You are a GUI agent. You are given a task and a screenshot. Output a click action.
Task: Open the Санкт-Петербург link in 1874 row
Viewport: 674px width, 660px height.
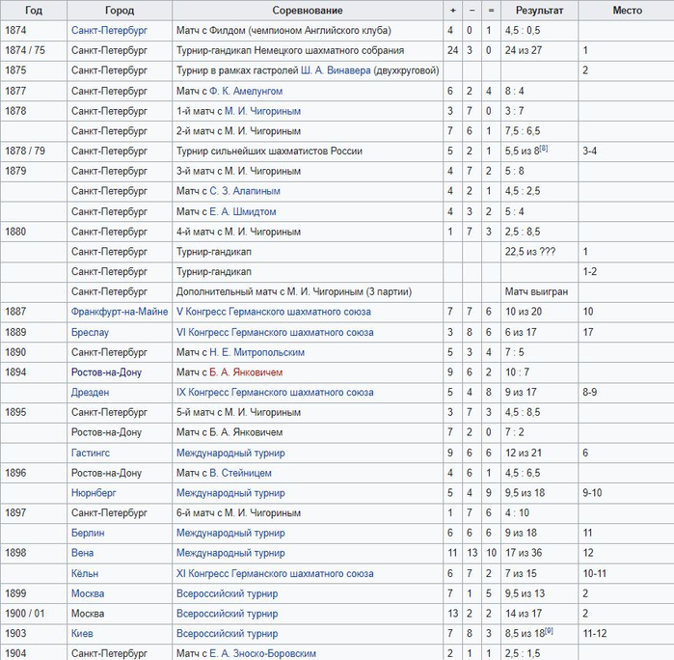(109, 31)
